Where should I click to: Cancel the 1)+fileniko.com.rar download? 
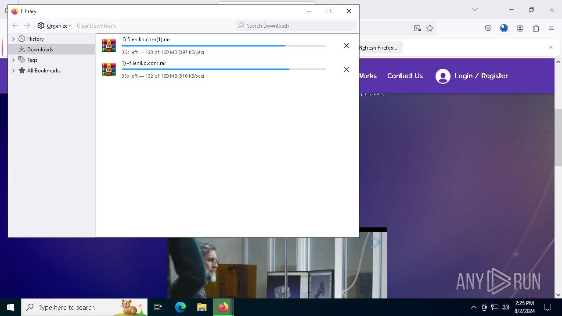(346, 69)
